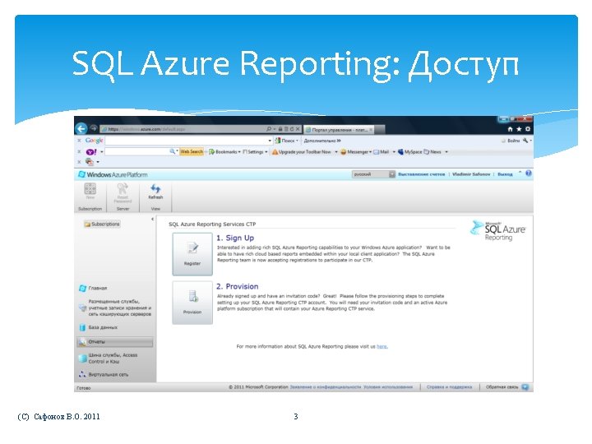
Task: Refresh the Azure portal view
Action: coord(155,192)
